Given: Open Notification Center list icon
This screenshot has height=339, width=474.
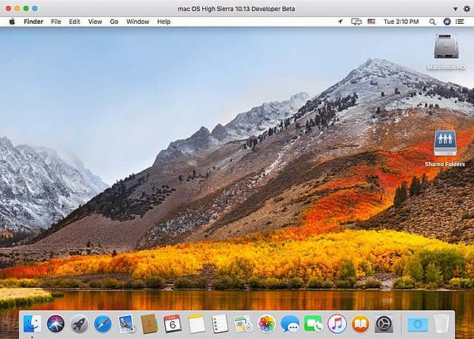Looking at the screenshot, I should click(460, 22).
